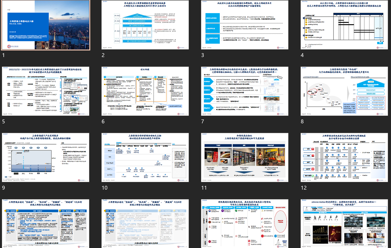Click the slide number label 4
The height and width of the screenshot is (248, 391).
pos(302,55)
